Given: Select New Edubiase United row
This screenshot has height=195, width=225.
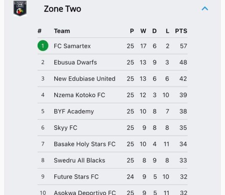Looking at the screenshot, I should (112, 79).
